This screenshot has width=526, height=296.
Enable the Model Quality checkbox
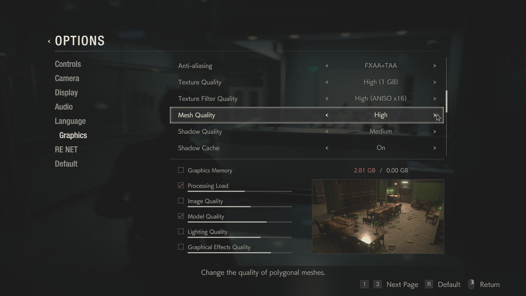pyautogui.click(x=181, y=216)
